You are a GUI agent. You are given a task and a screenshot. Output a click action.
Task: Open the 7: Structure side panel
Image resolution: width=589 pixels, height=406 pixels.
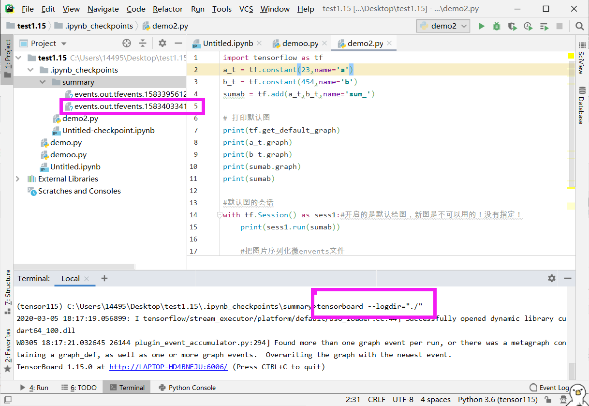point(7,292)
